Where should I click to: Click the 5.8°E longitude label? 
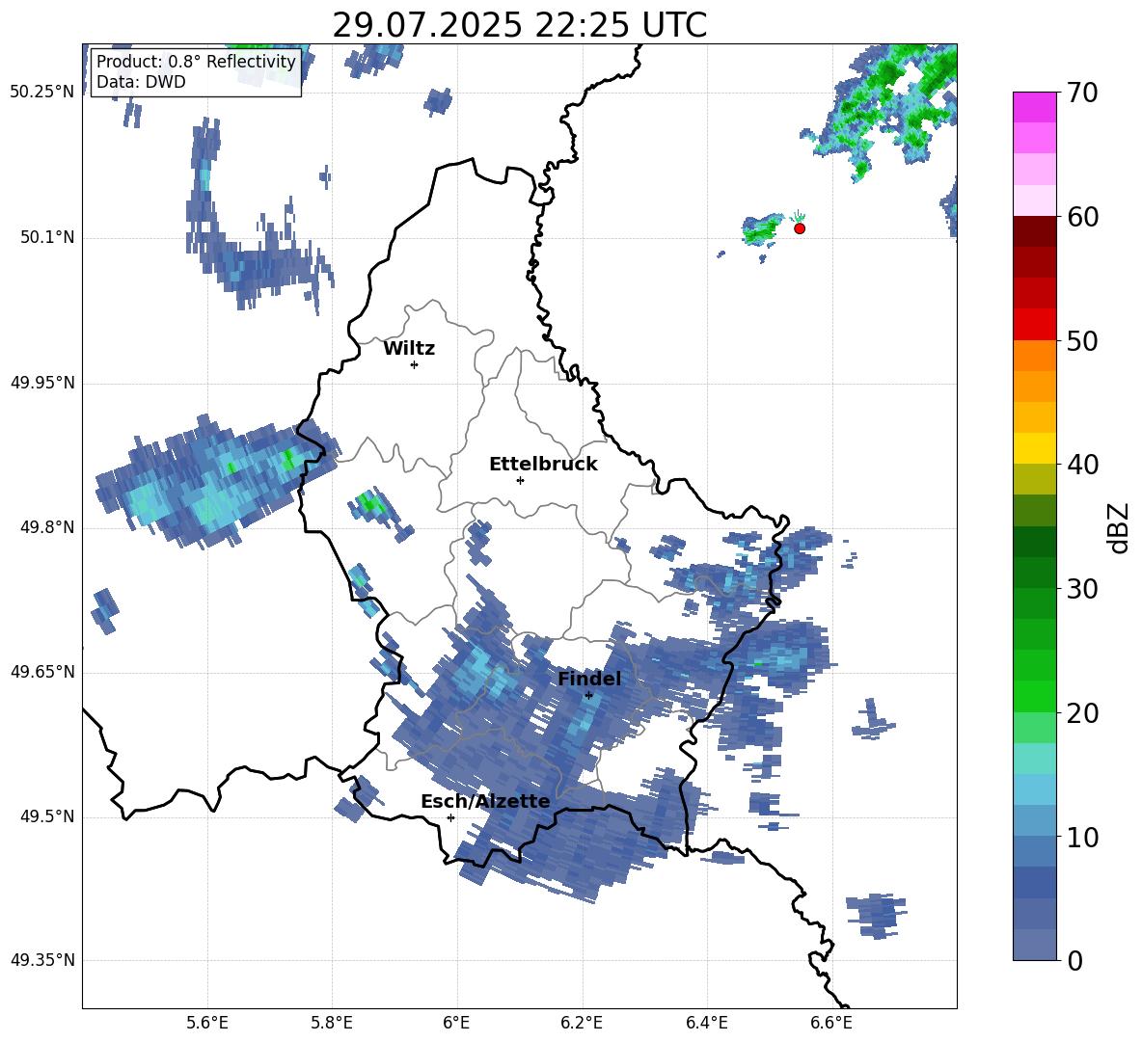pos(332,1023)
